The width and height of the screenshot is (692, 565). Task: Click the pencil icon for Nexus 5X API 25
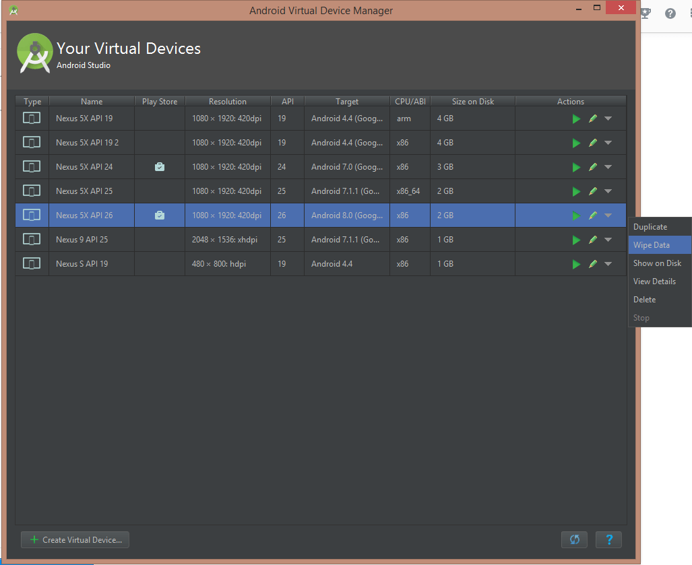click(x=593, y=191)
